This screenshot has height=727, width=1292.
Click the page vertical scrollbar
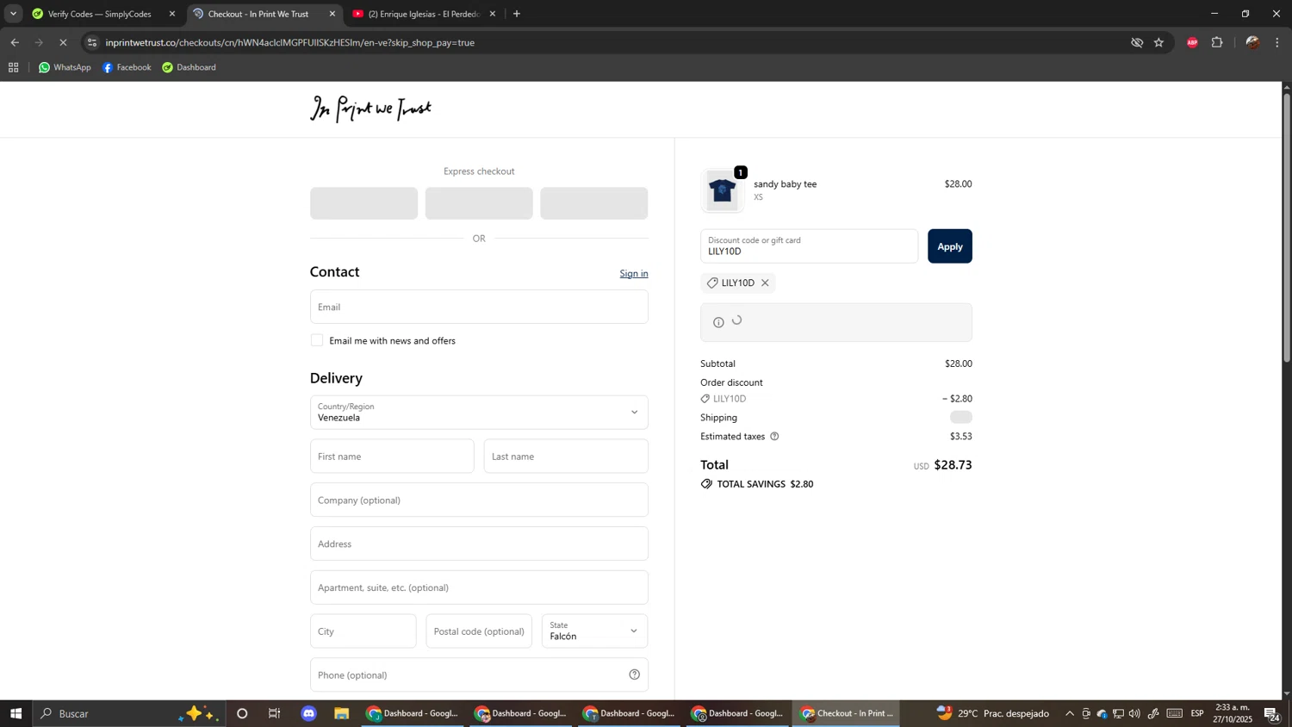point(1287,226)
